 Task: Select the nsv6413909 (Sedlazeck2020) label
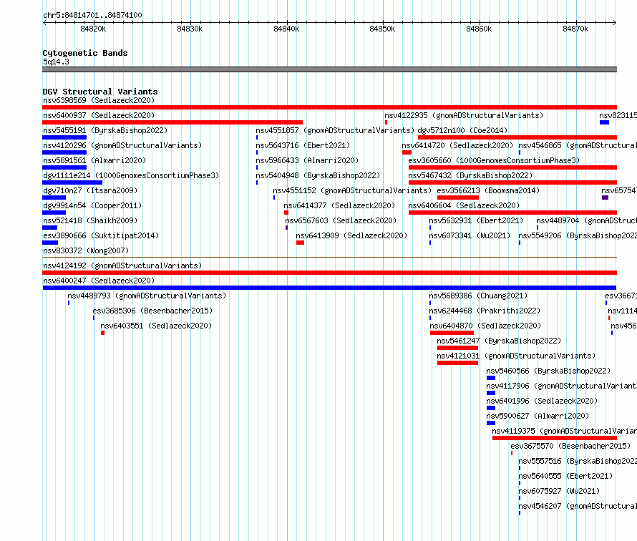click(x=351, y=235)
